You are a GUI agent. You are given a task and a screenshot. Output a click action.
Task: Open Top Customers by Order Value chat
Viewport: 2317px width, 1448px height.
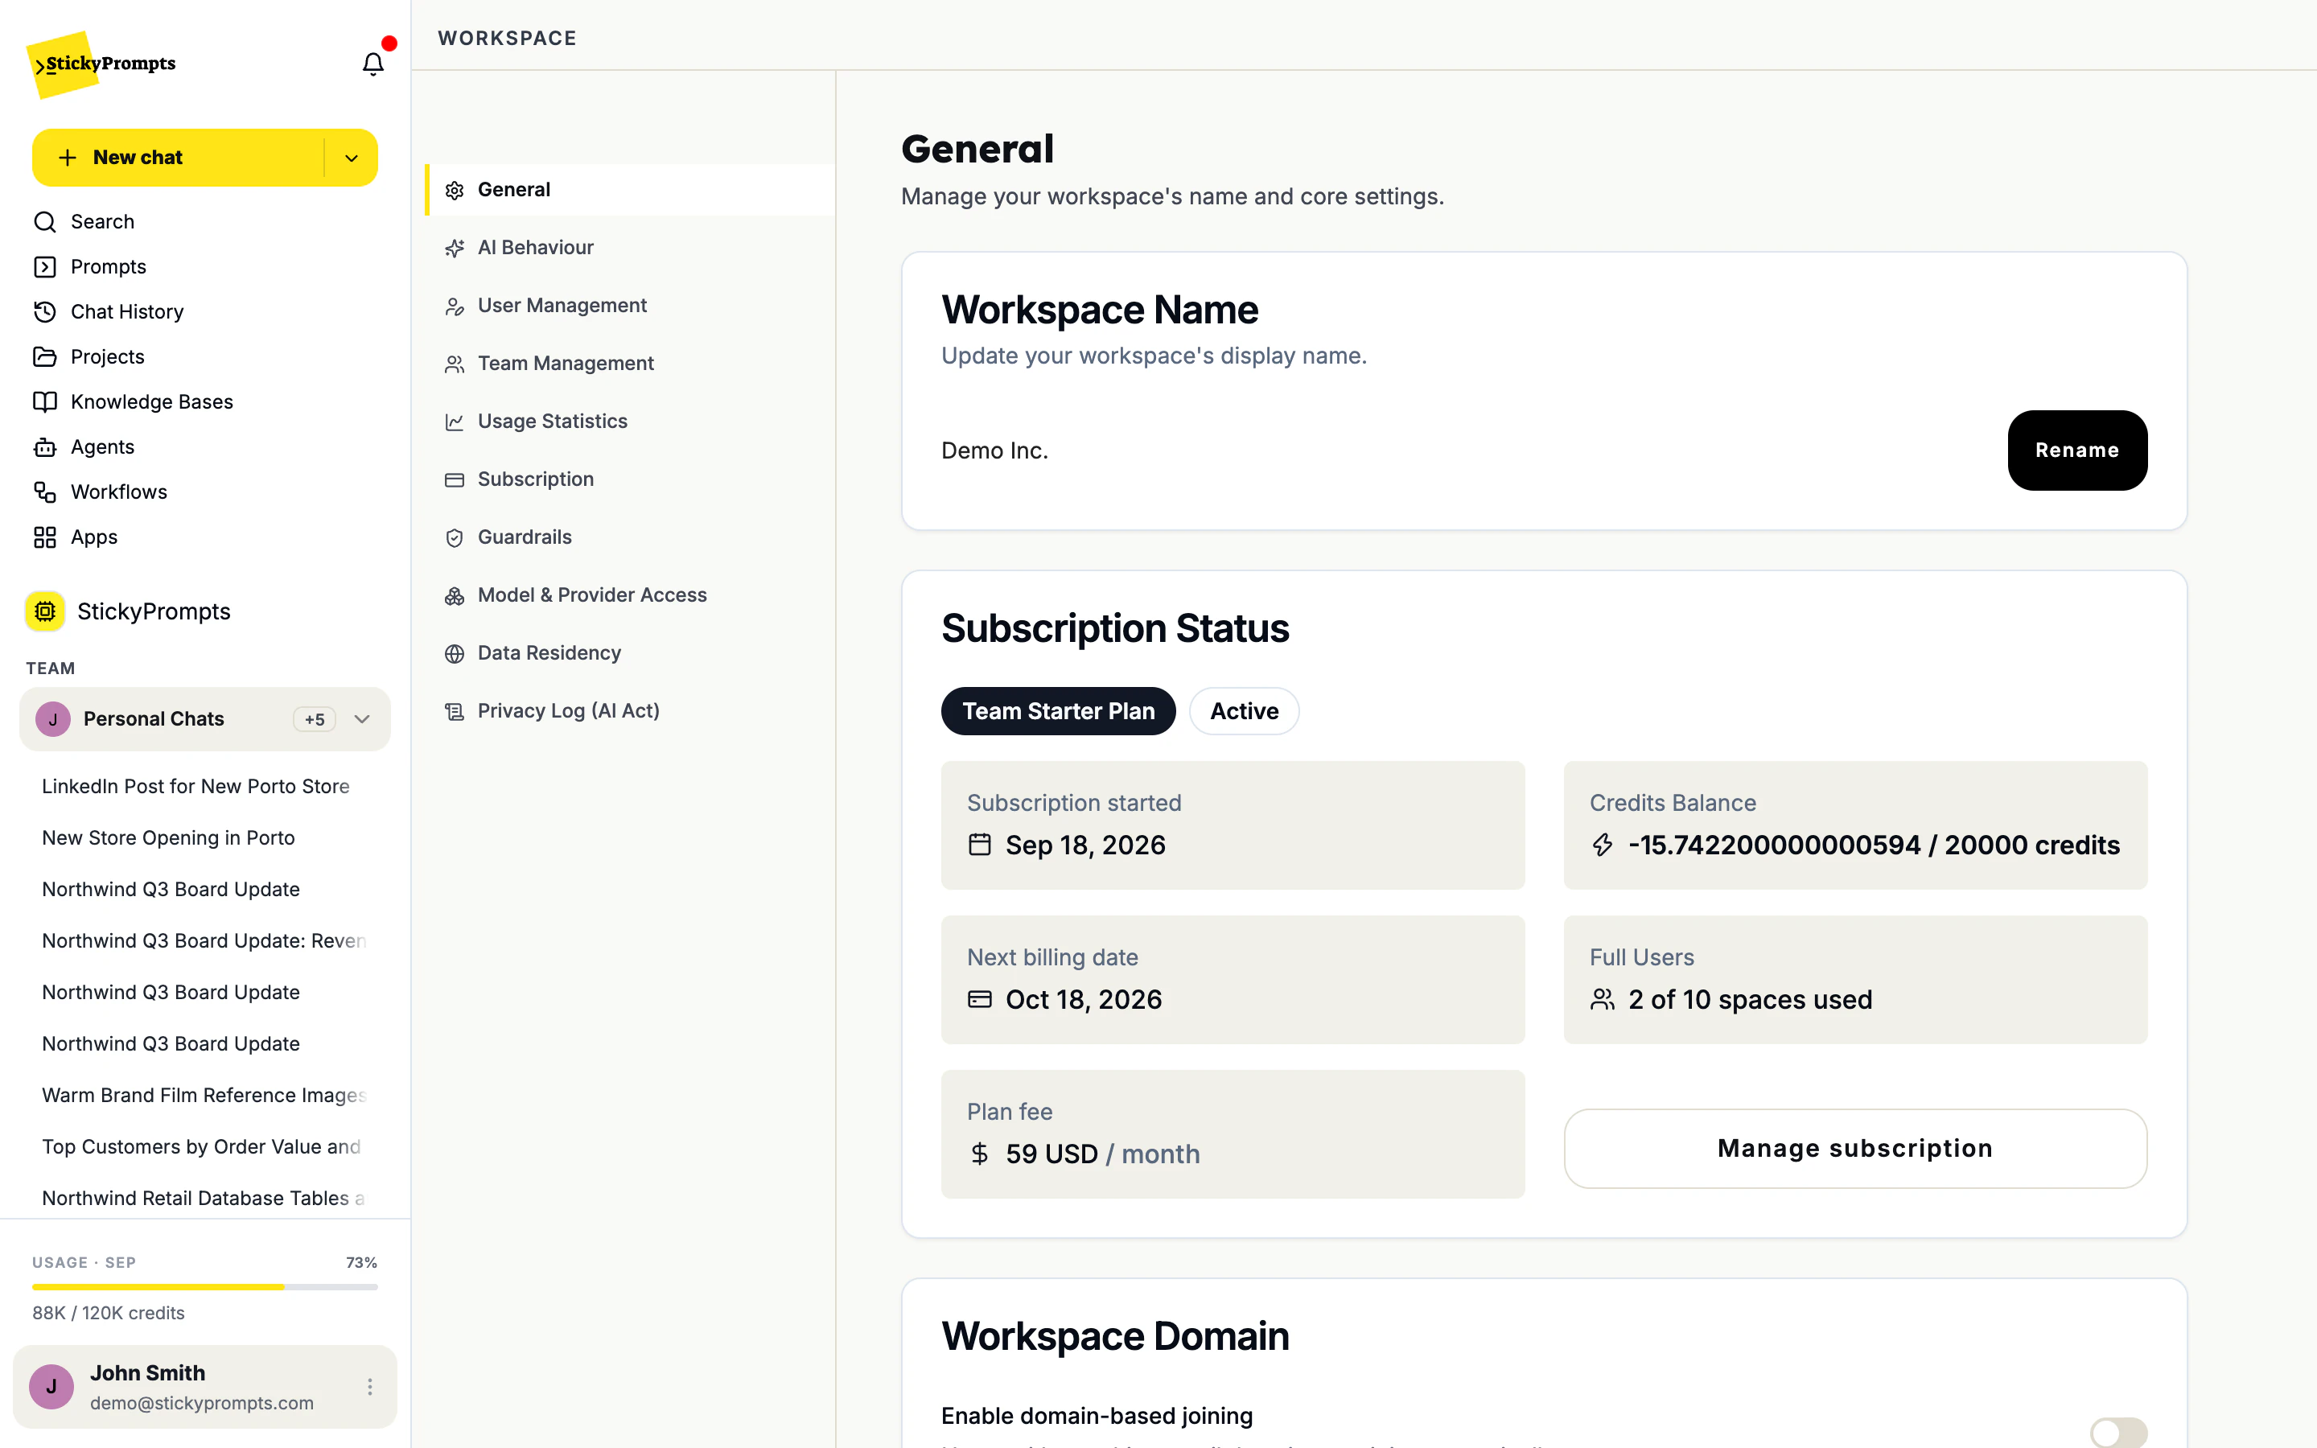click(201, 1147)
